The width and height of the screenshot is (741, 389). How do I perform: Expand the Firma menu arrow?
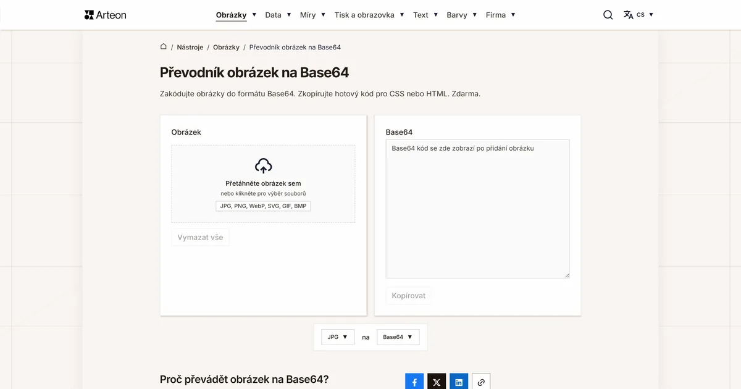coord(513,15)
